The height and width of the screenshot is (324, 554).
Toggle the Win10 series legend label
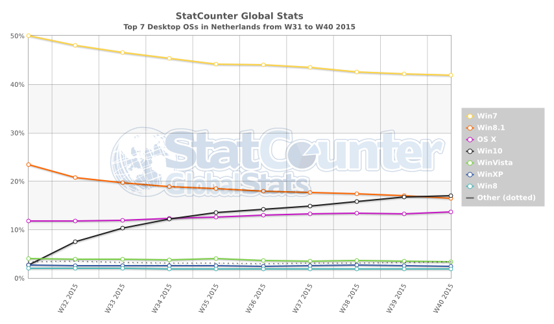tap(489, 151)
